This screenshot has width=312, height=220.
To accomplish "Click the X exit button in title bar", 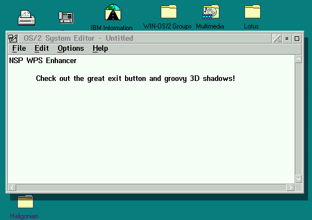I will pos(277,39).
